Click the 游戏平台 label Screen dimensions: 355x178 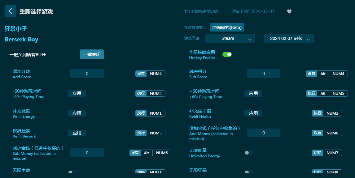pyautogui.click(x=193, y=38)
